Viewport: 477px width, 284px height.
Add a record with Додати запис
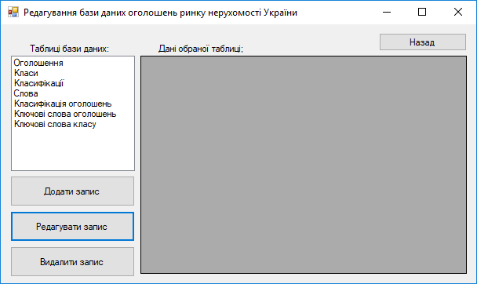pos(72,191)
